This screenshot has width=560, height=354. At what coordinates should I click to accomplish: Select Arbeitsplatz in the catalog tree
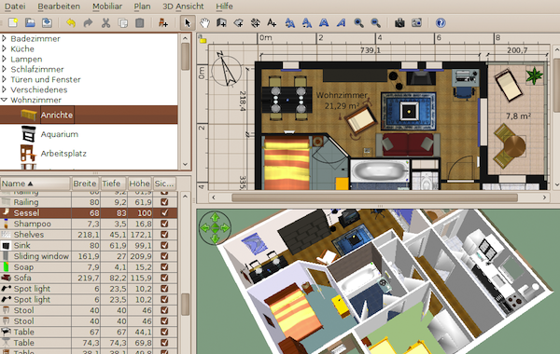coord(63,154)
